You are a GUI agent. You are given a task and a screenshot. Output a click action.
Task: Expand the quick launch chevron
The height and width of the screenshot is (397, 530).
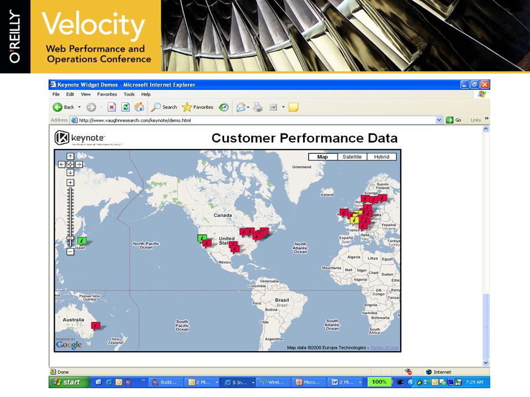[144, 380]
